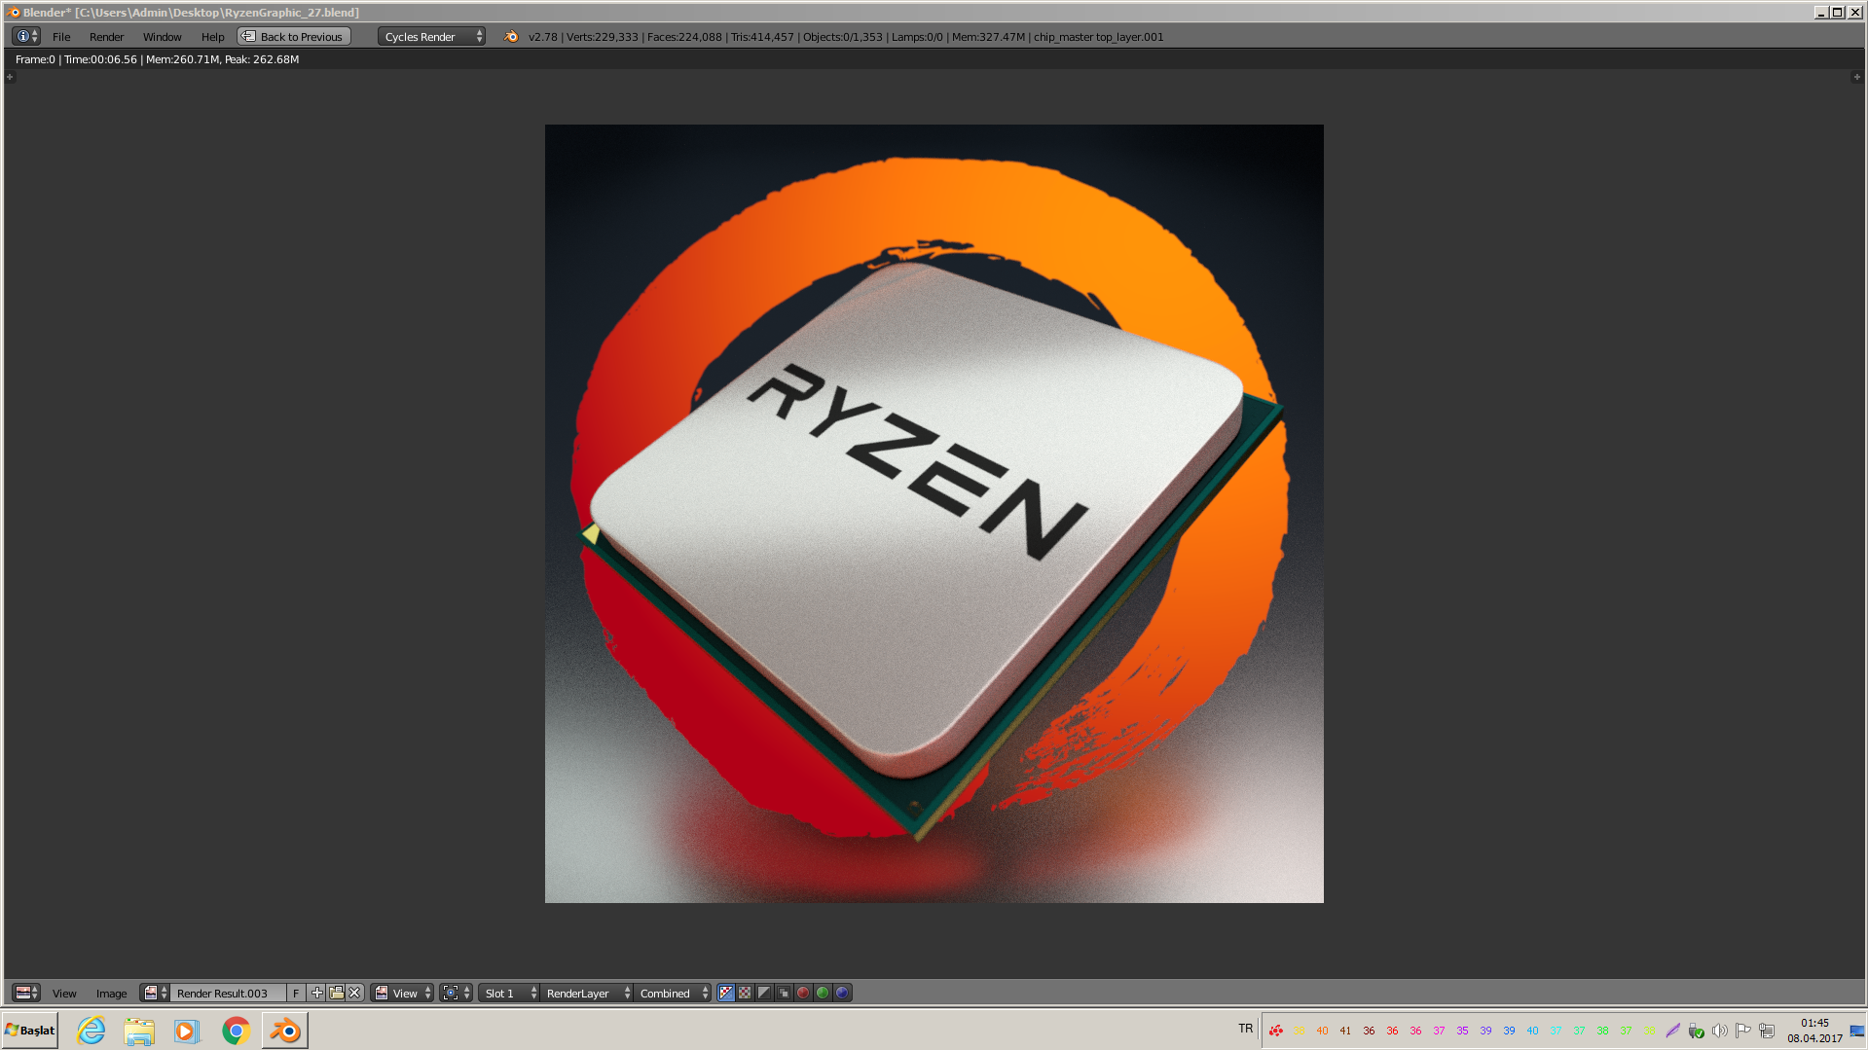
Task: Expand region with top-left plus widget
Action: point(11,77)
